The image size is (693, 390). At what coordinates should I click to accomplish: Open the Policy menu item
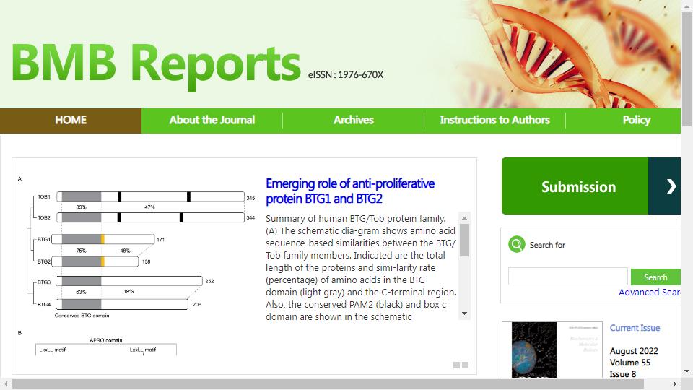point(637,121)
